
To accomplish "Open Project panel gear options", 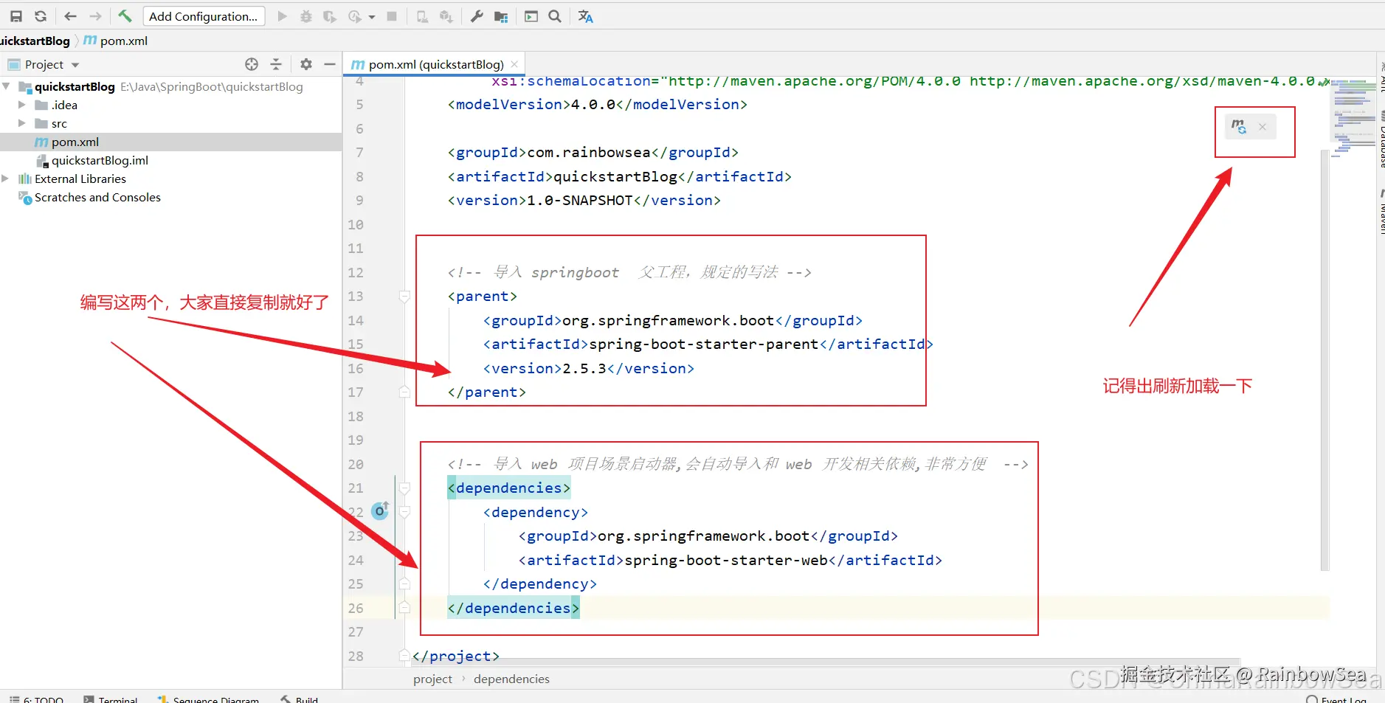I will pos(306,64).
